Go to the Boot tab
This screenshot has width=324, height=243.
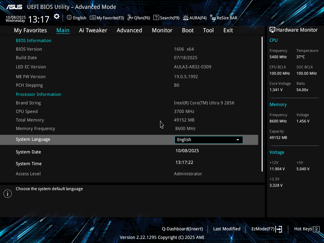coord(188,30)
